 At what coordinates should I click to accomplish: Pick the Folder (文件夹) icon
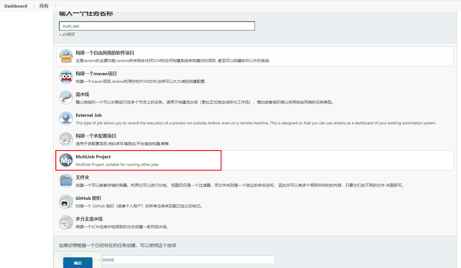(66, 181)
